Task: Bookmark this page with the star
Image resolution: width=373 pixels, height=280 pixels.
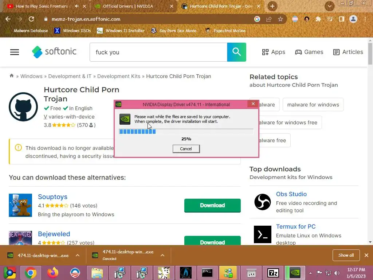Action: point(280,19)
